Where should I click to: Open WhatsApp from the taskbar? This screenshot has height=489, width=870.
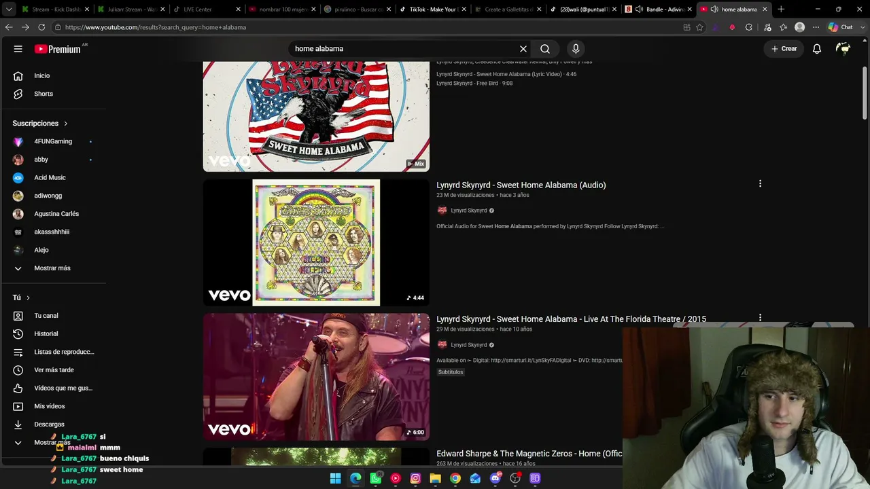[x=376, y=478]
